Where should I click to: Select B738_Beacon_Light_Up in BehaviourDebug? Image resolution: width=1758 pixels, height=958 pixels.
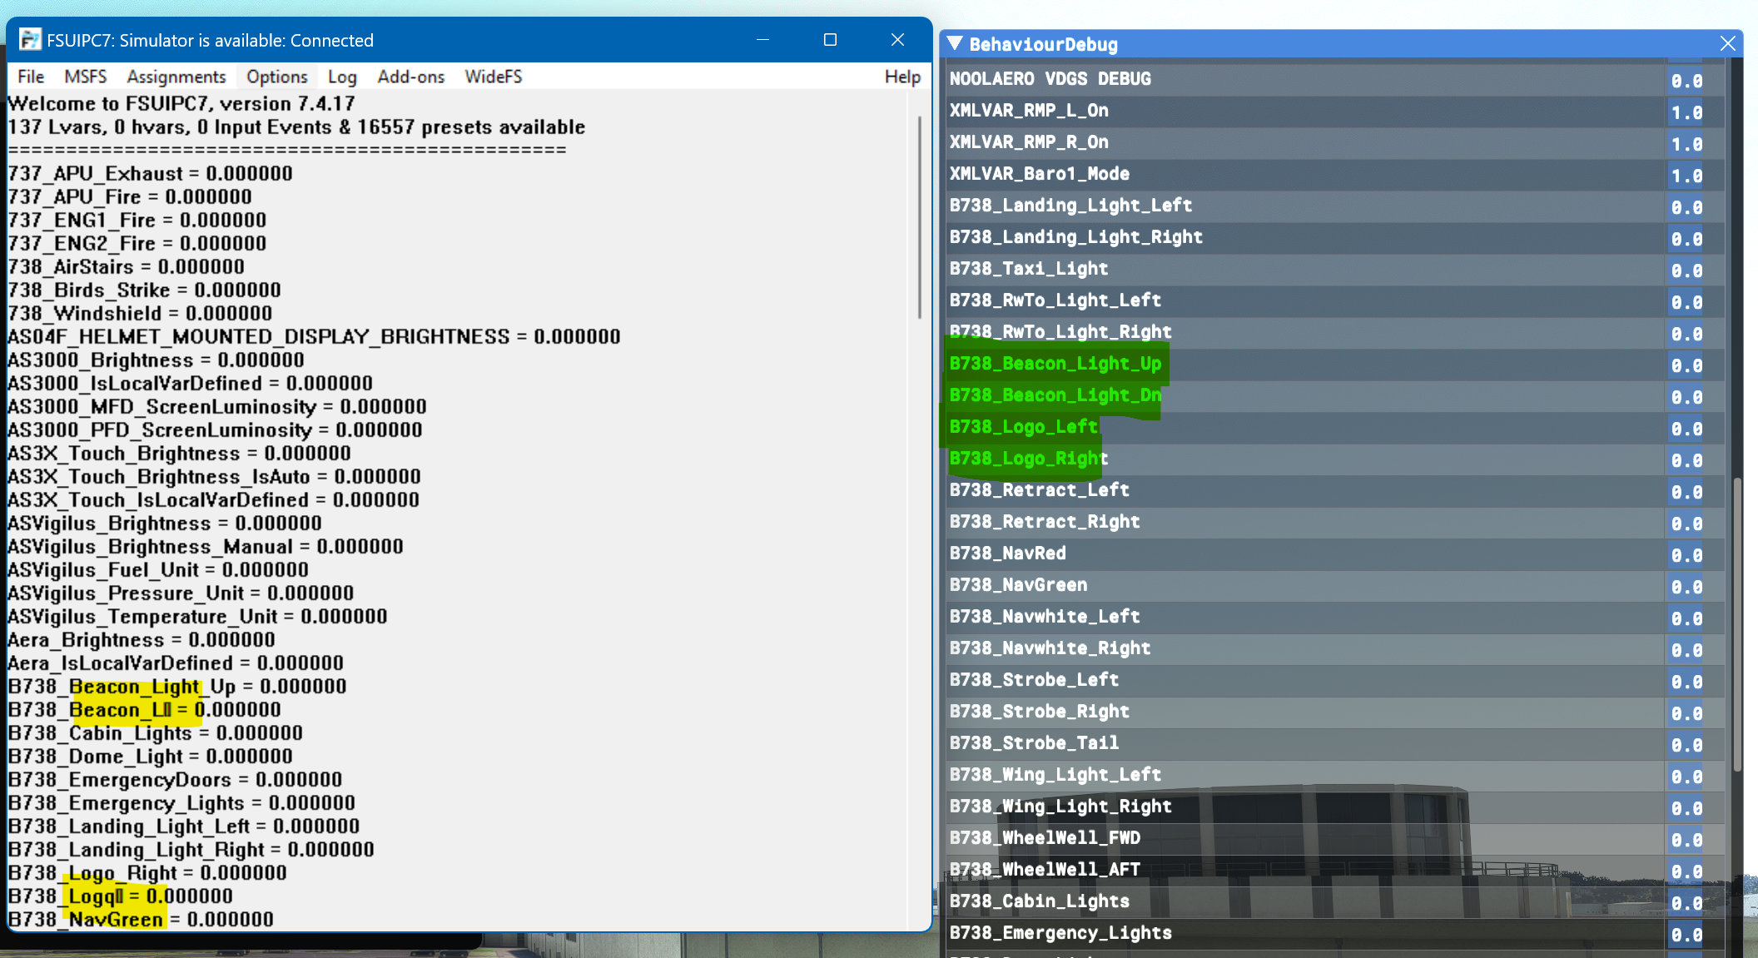(1336, 364)
